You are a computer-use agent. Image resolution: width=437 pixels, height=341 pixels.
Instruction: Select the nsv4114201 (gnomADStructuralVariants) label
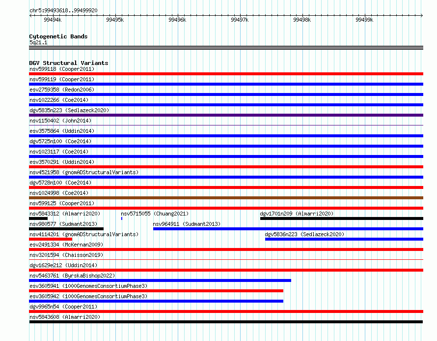(84, 234)
